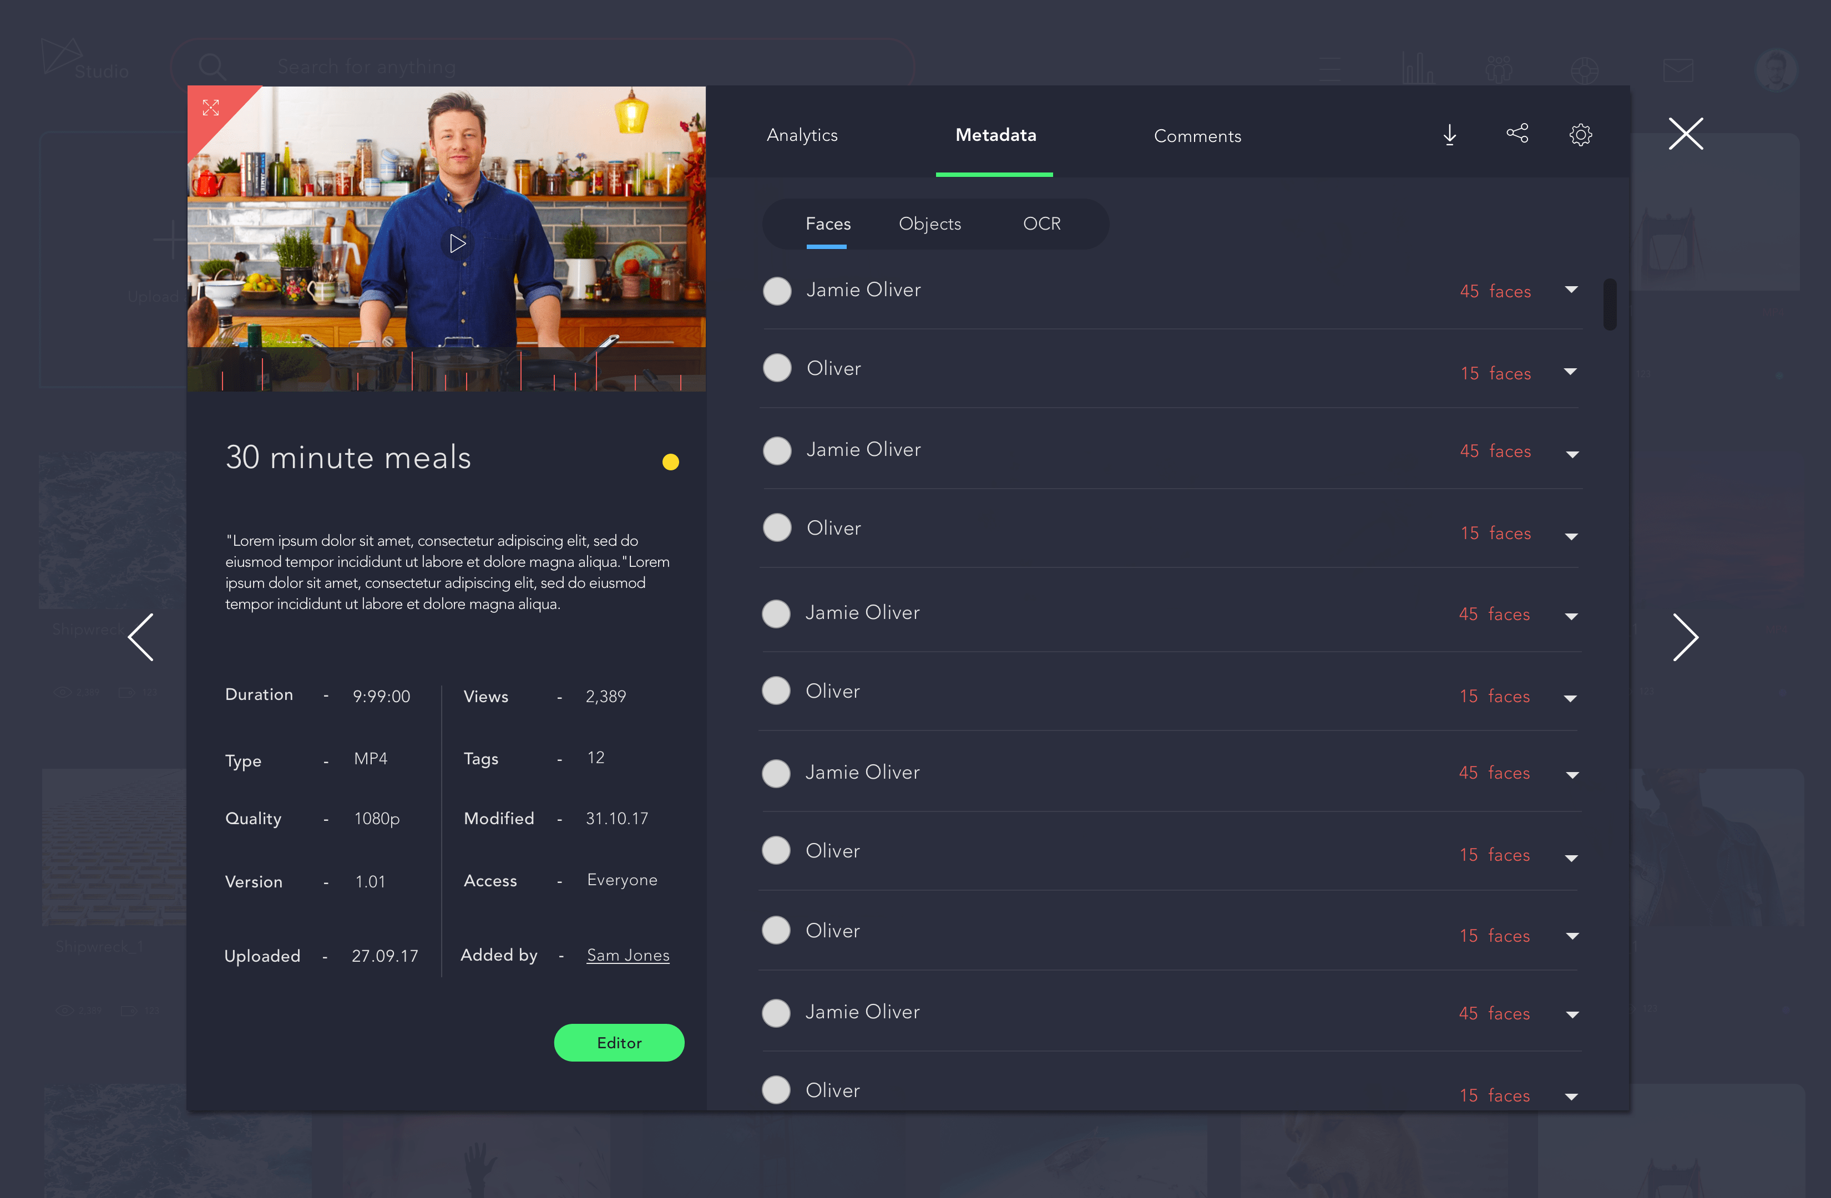Click the views value 2,389
1831x1198 pixels.
(605, 697)
